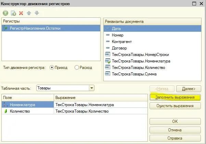
Task: Confirm with the OK button
Action: [x=175, y=121]
